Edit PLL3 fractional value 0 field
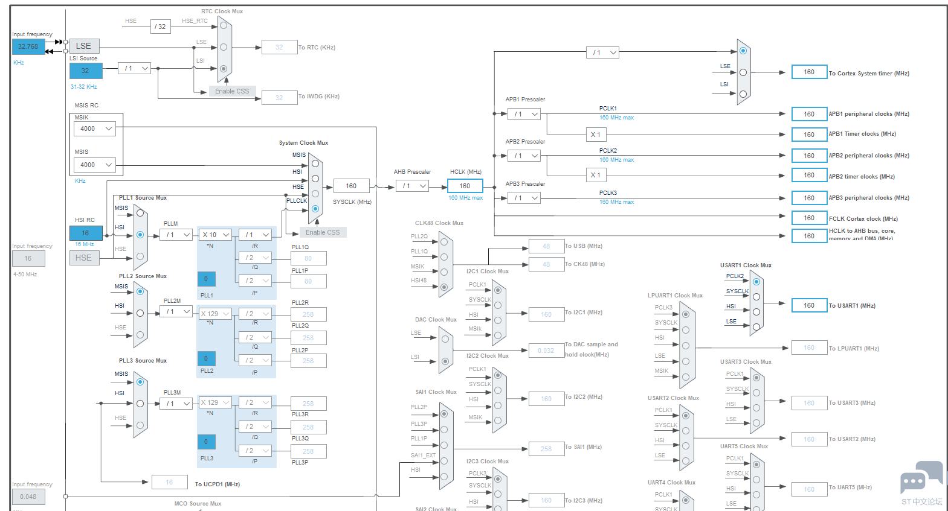948x511 pixels. [206, 442]
